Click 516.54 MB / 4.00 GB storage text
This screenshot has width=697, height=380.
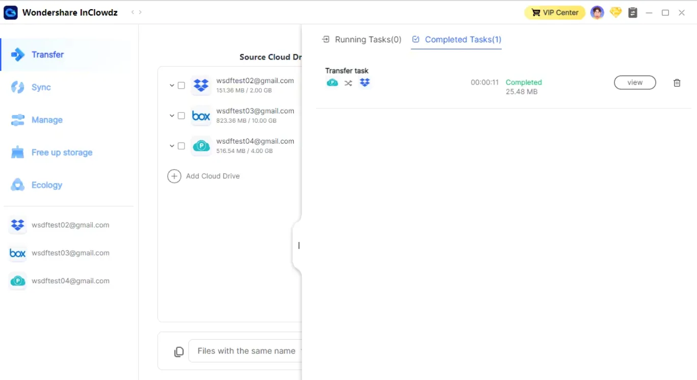(x=244, y=151)
